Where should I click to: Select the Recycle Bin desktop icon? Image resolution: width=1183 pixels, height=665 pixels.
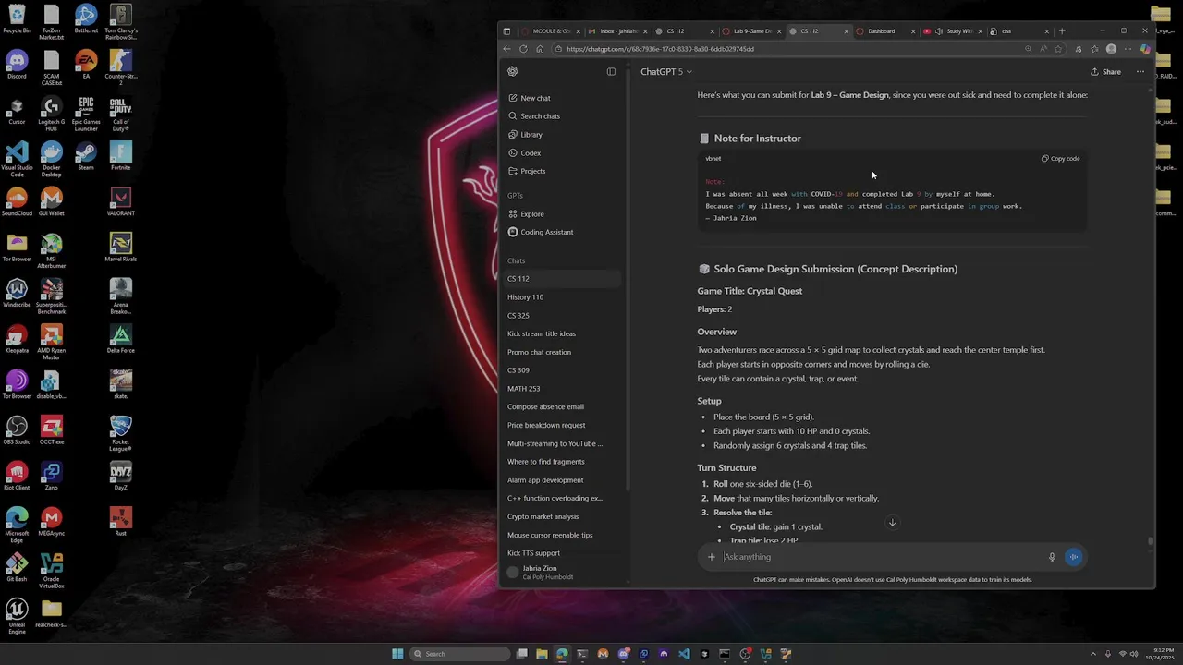pyautogui.click(x=17, y=19)
